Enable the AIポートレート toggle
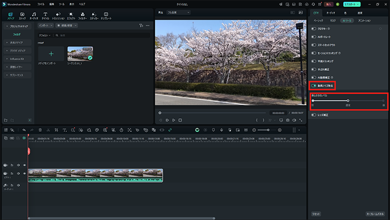 click(x=314, y=37)
